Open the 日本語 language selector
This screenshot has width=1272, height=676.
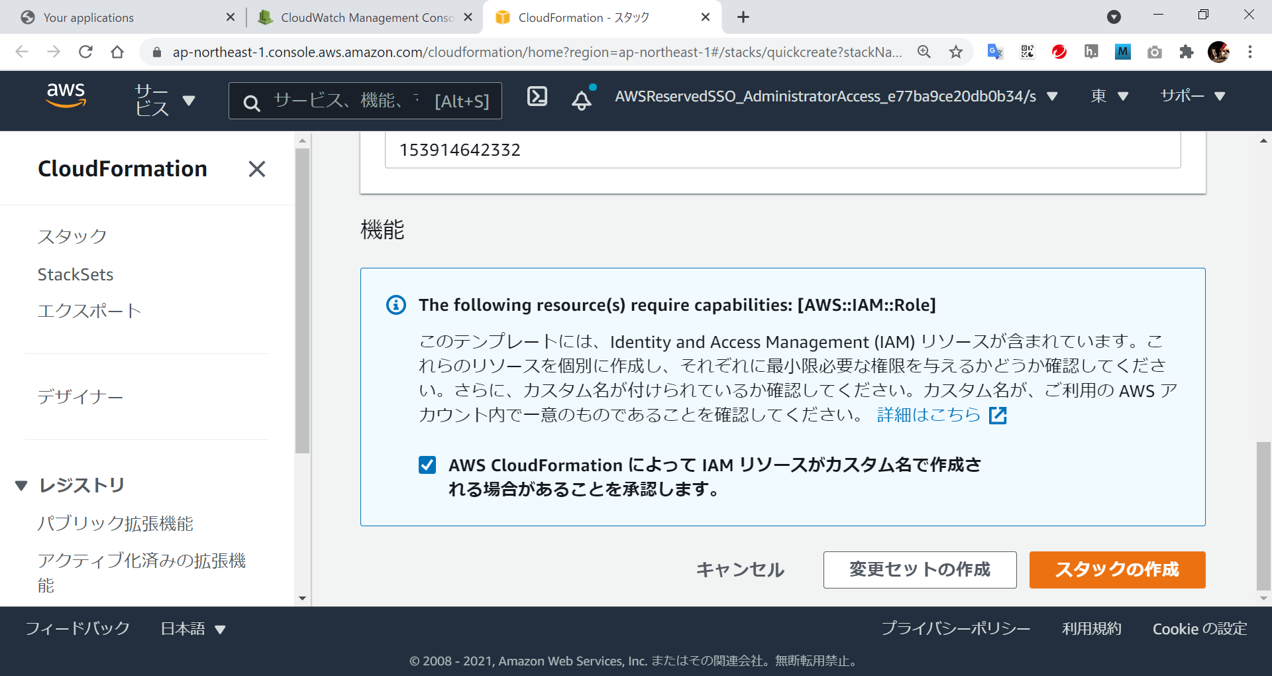pos(193,629)
